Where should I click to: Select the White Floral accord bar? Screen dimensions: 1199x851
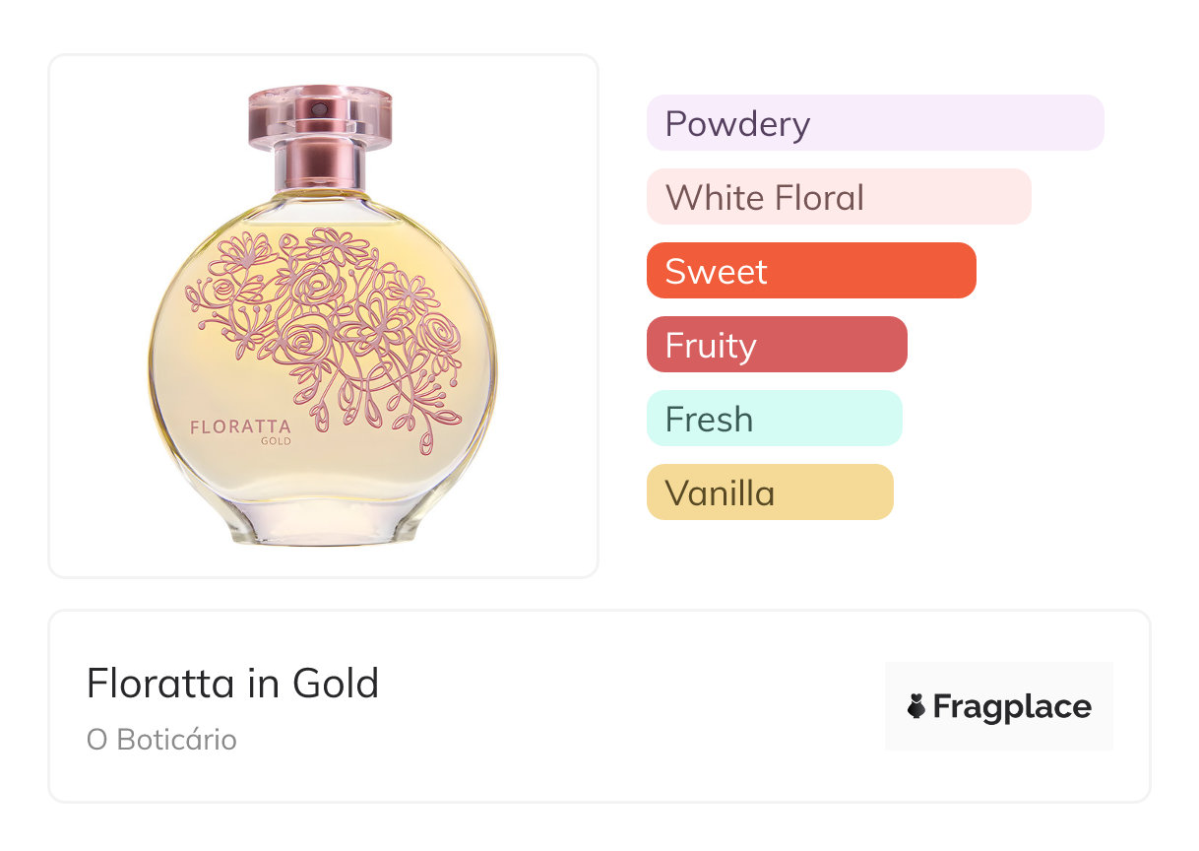[x=838, y=197]
